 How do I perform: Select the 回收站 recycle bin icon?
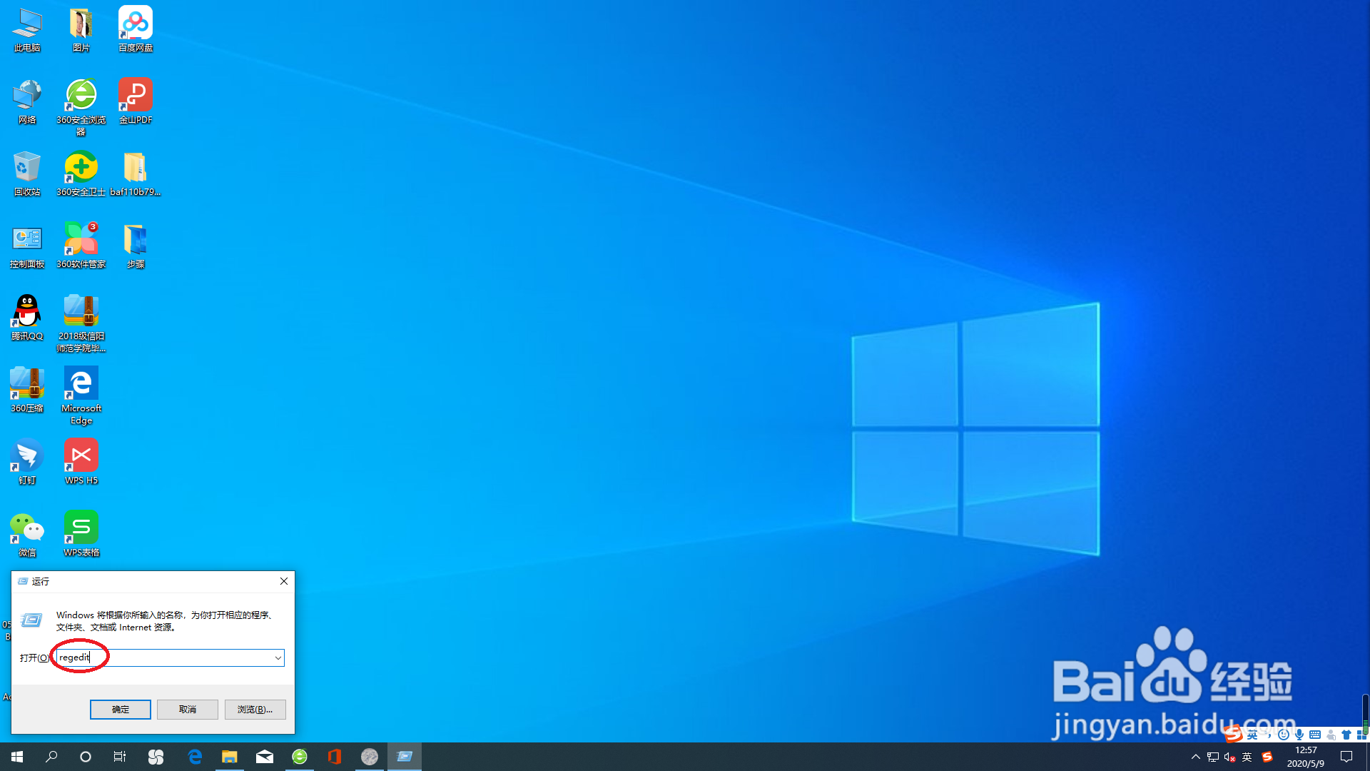(27, 174)
